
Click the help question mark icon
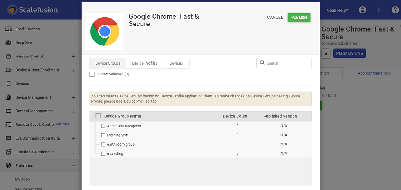coord(395,10)
